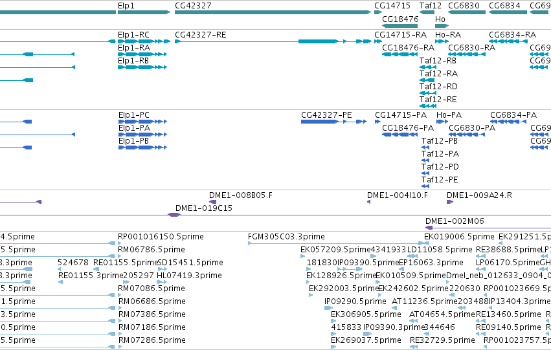The image size is (551, 350).
Task: Click the RM06786.5prime EST label
Action: (x=152, y=250)
